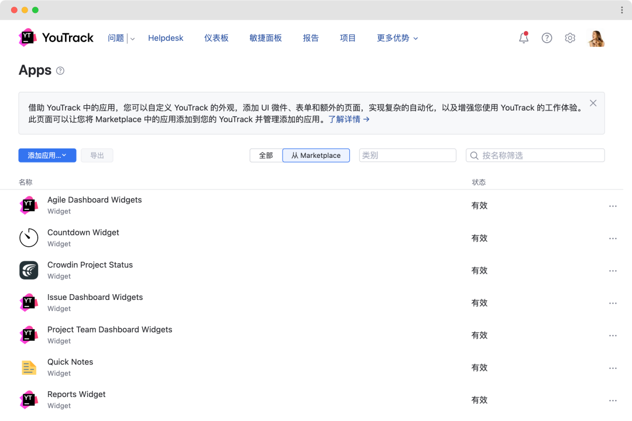Expand the 问题 dropdown arrow
The image size is (632, 421).
(x=132, y=39)
